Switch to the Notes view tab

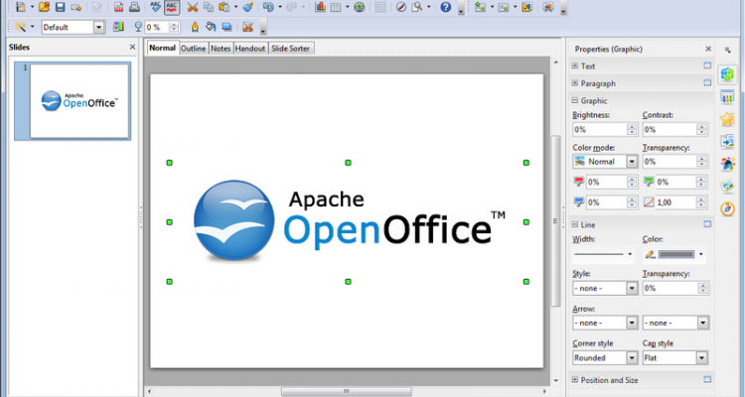point(221,49)
